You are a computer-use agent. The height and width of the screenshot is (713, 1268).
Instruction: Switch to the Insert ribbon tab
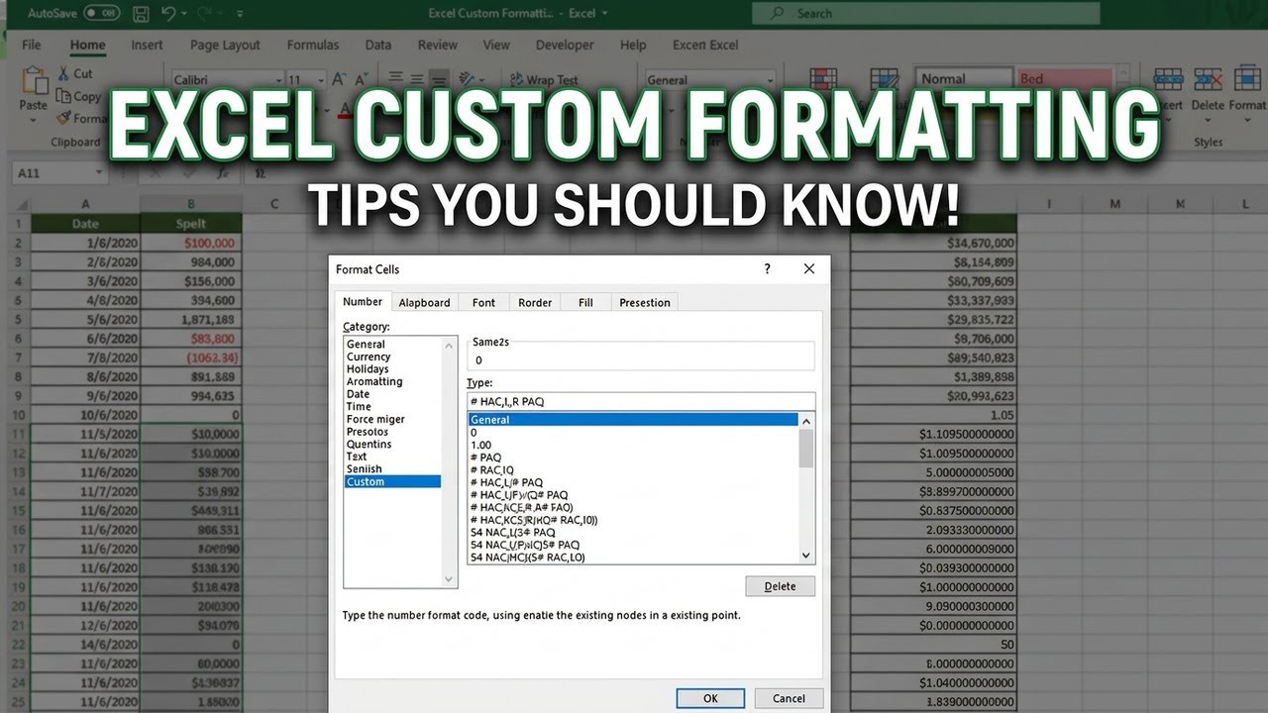(147, 45)
